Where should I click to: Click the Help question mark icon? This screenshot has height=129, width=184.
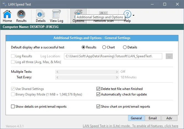point(127,14)
